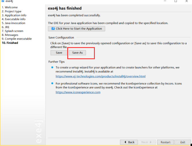The image size is (192, 146).
Task: Click the Save configuration button
Action: [x=59, y=53]
